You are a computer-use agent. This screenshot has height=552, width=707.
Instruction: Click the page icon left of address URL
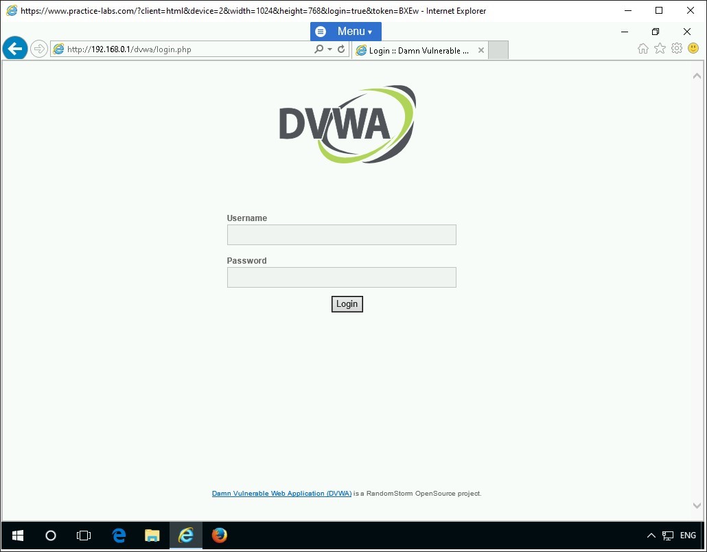click(x=58, y=49)
